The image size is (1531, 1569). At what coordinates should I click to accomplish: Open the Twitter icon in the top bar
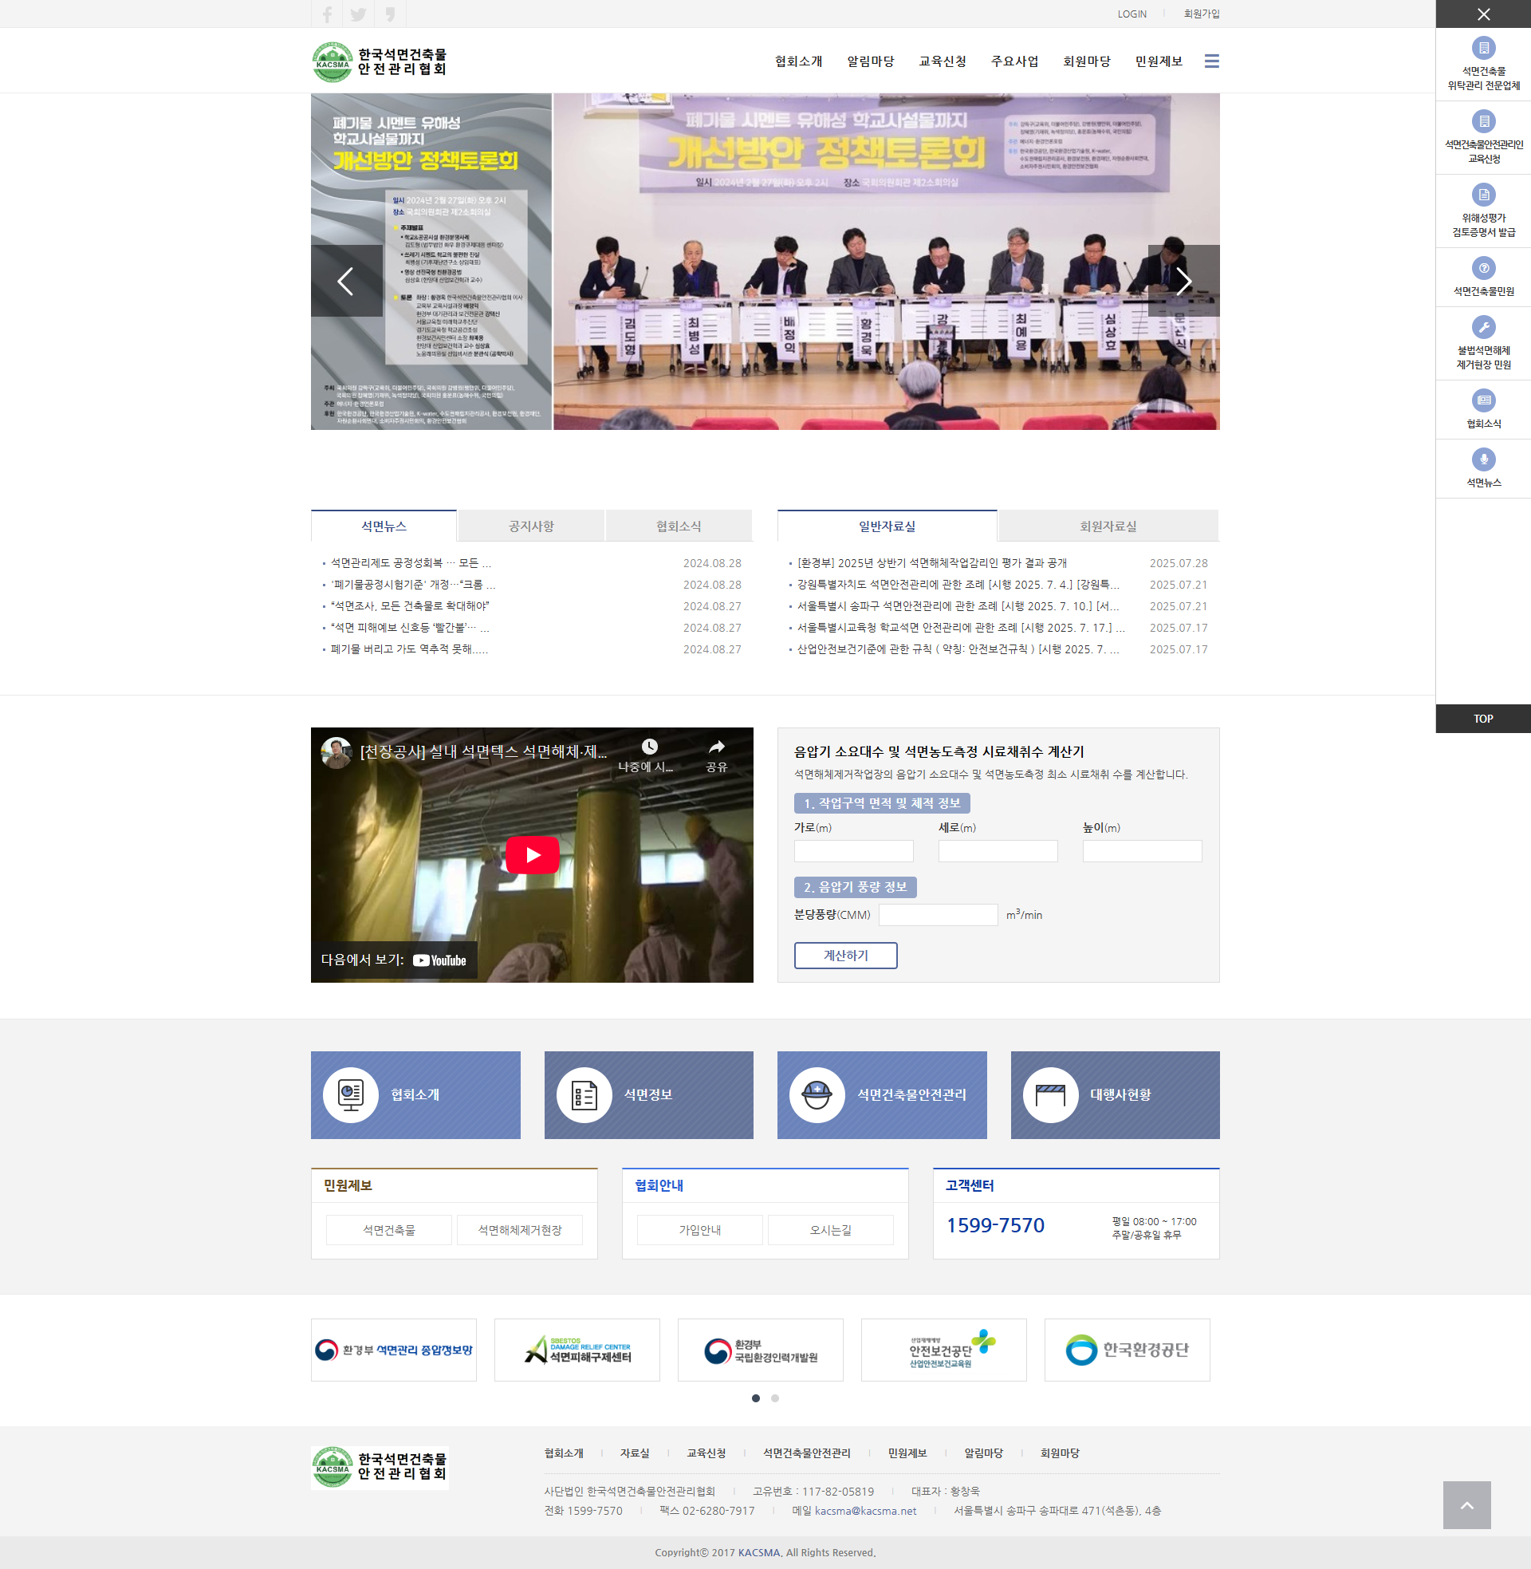tap(359, 14)
